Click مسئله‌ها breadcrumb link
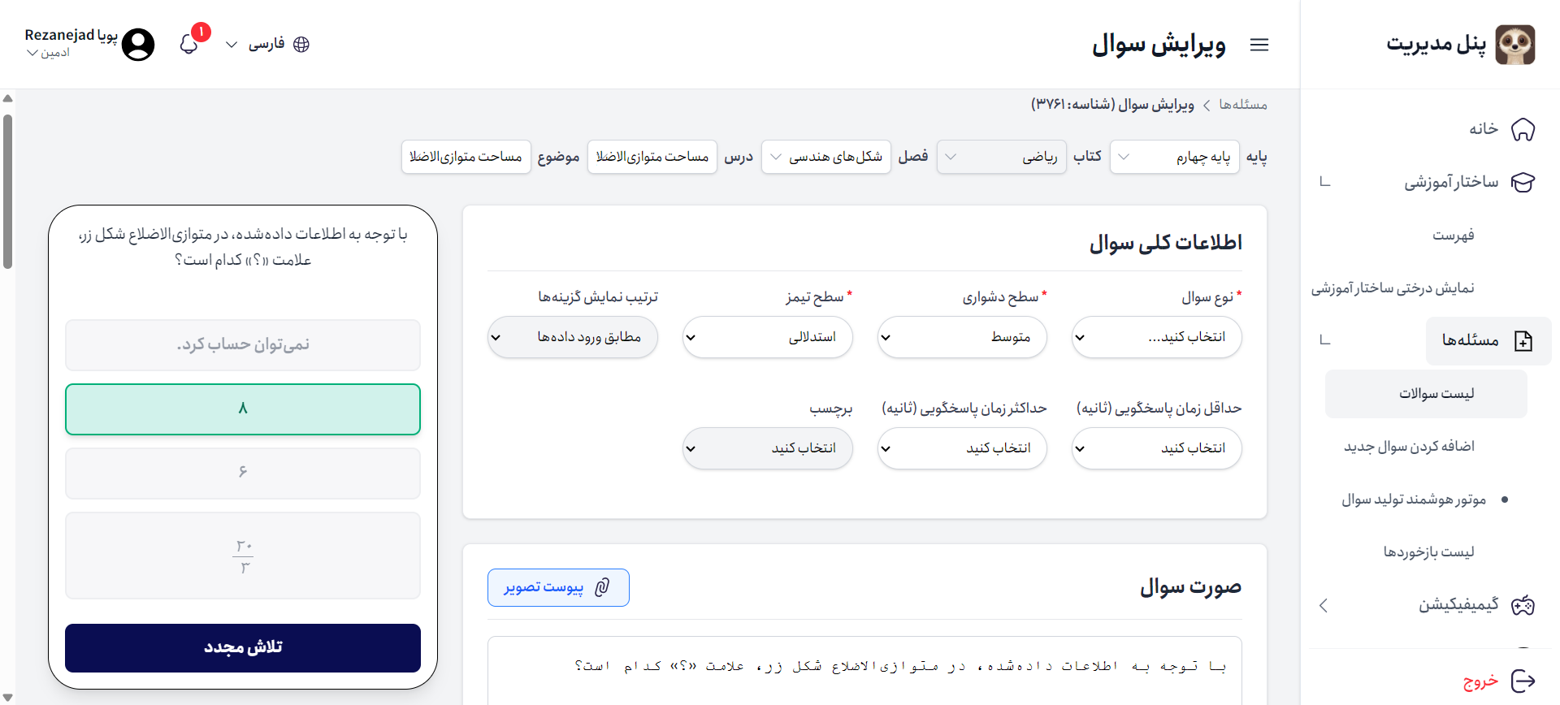 (1243, 105)
